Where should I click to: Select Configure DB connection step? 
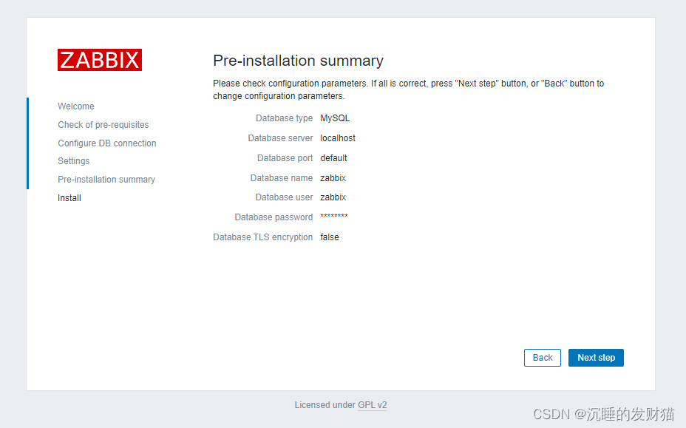point(107,143)
